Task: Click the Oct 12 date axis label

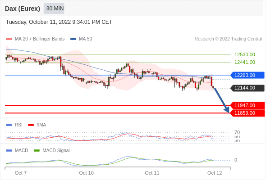Action: click(215, 173)
